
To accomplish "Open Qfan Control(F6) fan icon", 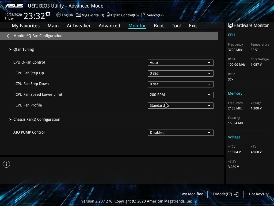I will point(109,15).
